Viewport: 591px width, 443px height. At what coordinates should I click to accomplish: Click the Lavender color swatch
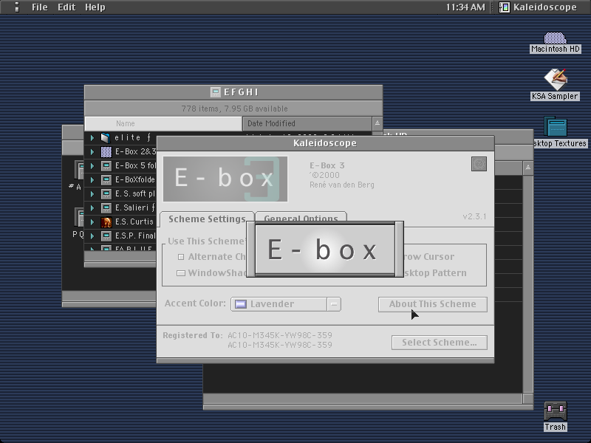point(241,304)
